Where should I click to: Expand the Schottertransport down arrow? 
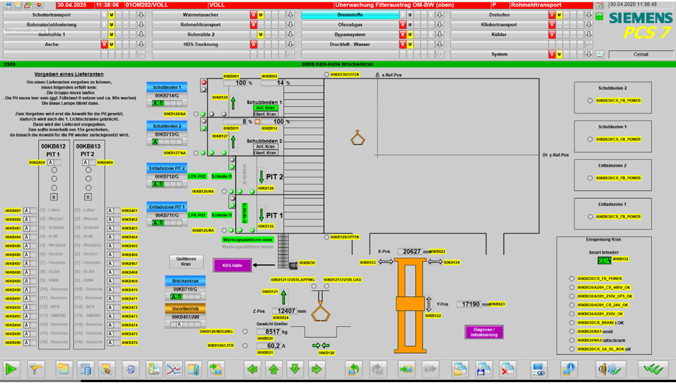coord(141,15)
